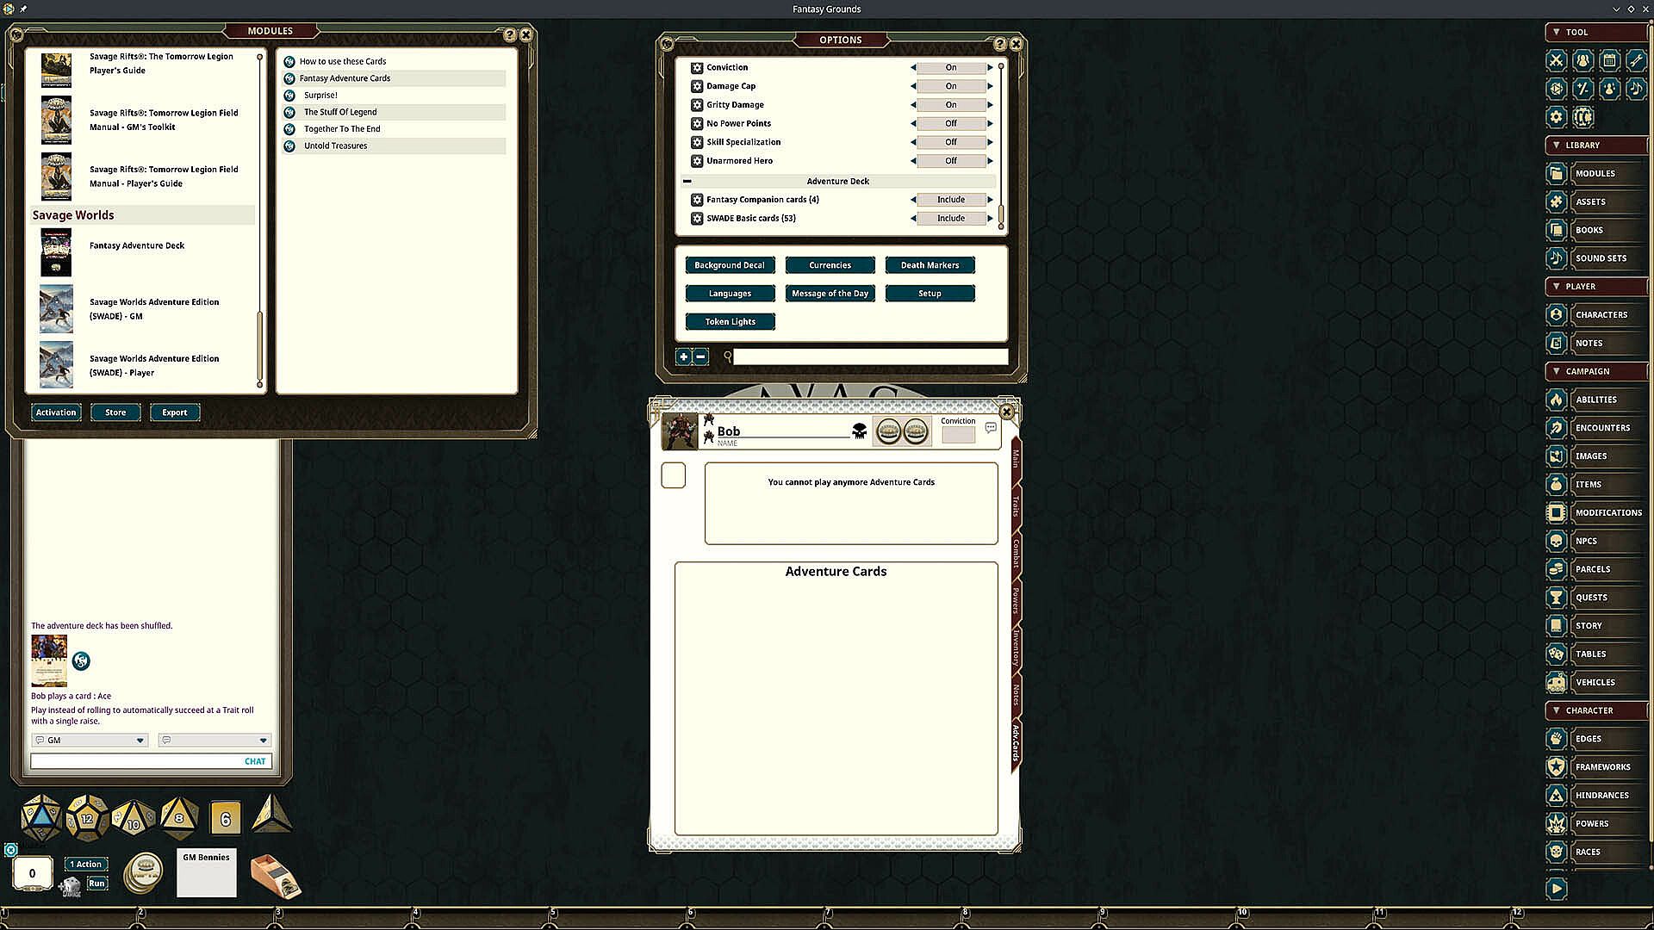The width and height of the screenshot is (1654, 930).
Task: Toggle No Power Points right arrow
Action: pos(990,124)
